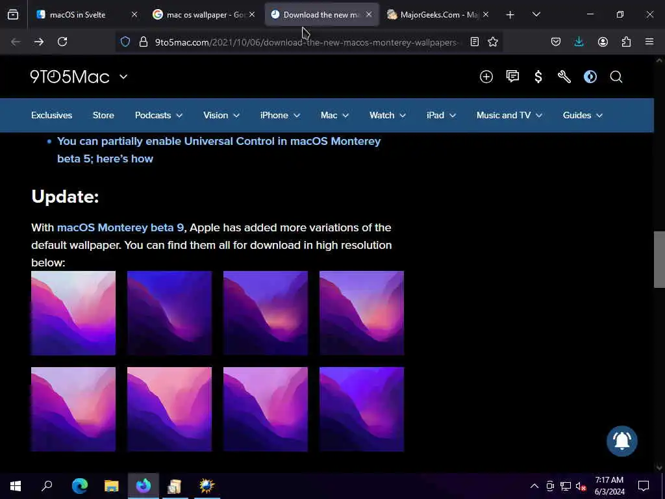
Task: Open the Universal Control beta 5 article link
Action: click(x=219, y=150)
